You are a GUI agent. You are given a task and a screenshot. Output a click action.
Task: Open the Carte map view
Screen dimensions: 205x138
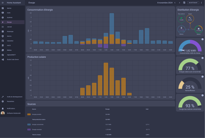(8, 12)
